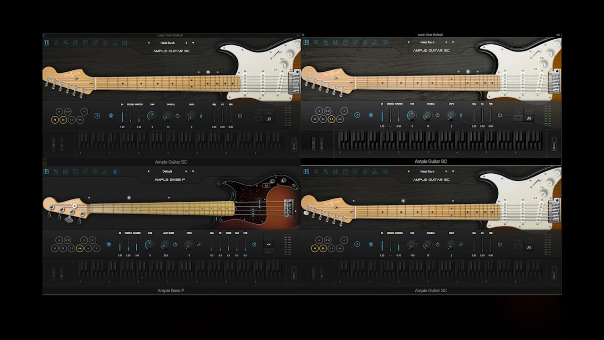Screen dimensions: 604x340
Task: Open the Riffer grid panel in the bottom-right Ample Guitar SC
Action: click(336, 171)
